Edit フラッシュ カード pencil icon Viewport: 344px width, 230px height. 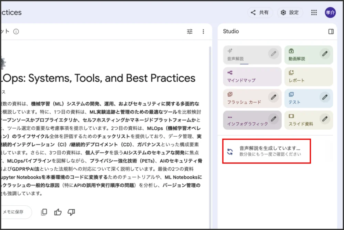click(273, 97)
